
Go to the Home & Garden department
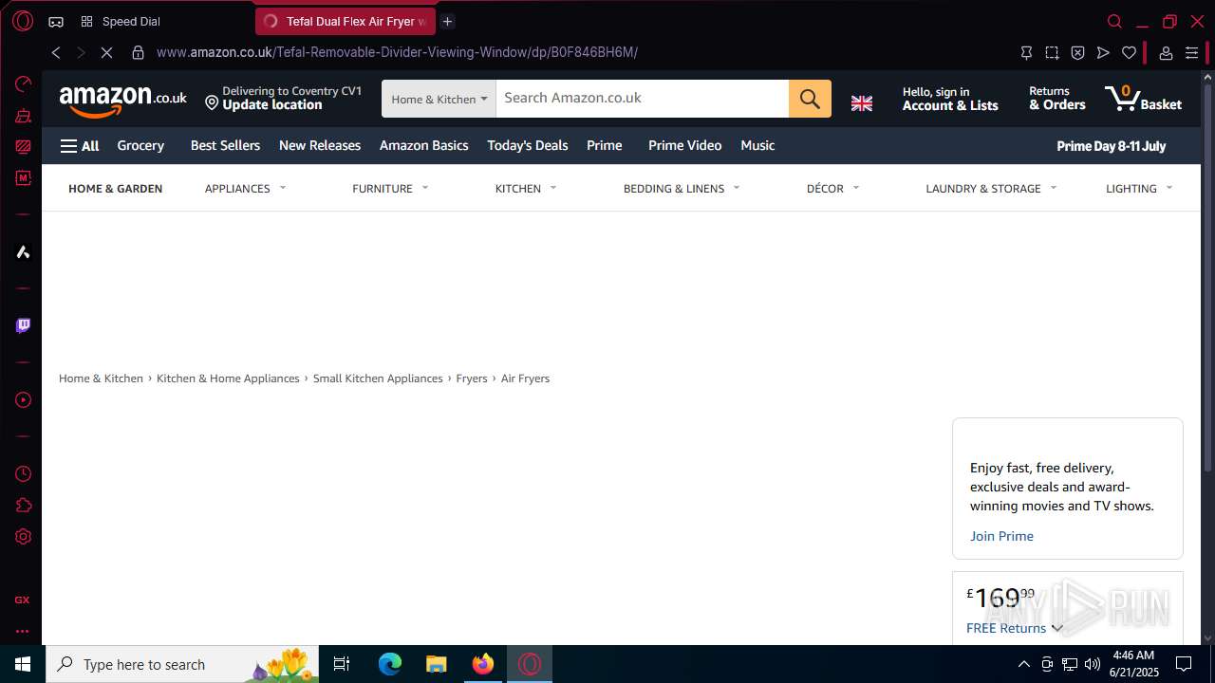click(x=115, y=189)
